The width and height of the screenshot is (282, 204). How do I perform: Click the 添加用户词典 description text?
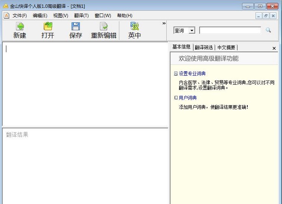click(213, 107)
